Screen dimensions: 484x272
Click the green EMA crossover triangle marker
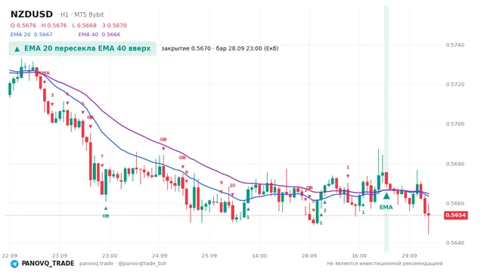386,196
